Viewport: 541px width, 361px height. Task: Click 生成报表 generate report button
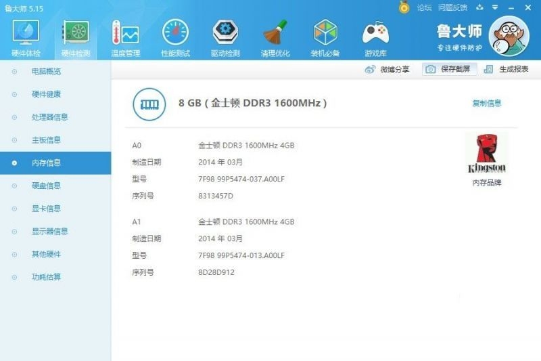pos(506,69)
